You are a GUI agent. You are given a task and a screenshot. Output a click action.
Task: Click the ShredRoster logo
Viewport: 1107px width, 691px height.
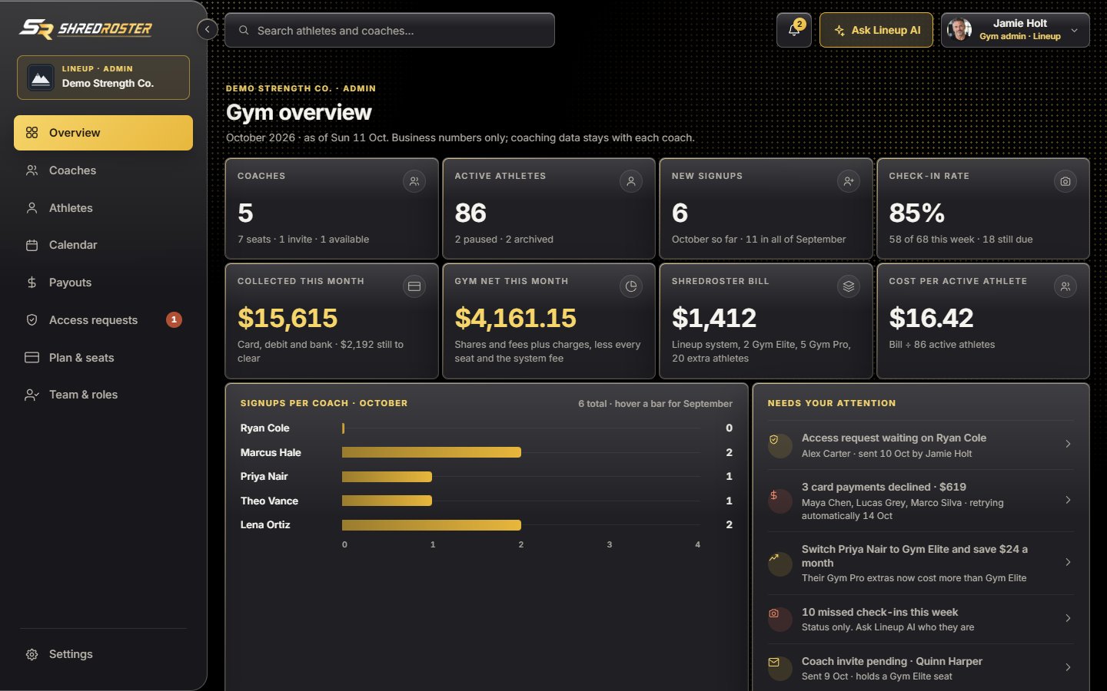pyautogui.click(x=85, y=29)
